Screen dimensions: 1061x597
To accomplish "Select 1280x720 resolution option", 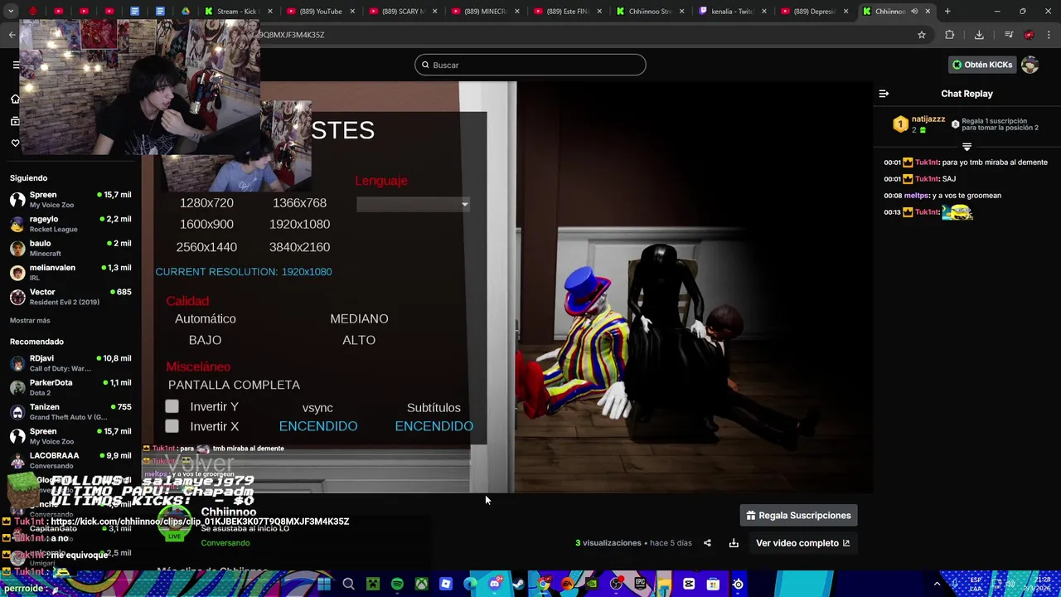I will click(x=206, y=202).
